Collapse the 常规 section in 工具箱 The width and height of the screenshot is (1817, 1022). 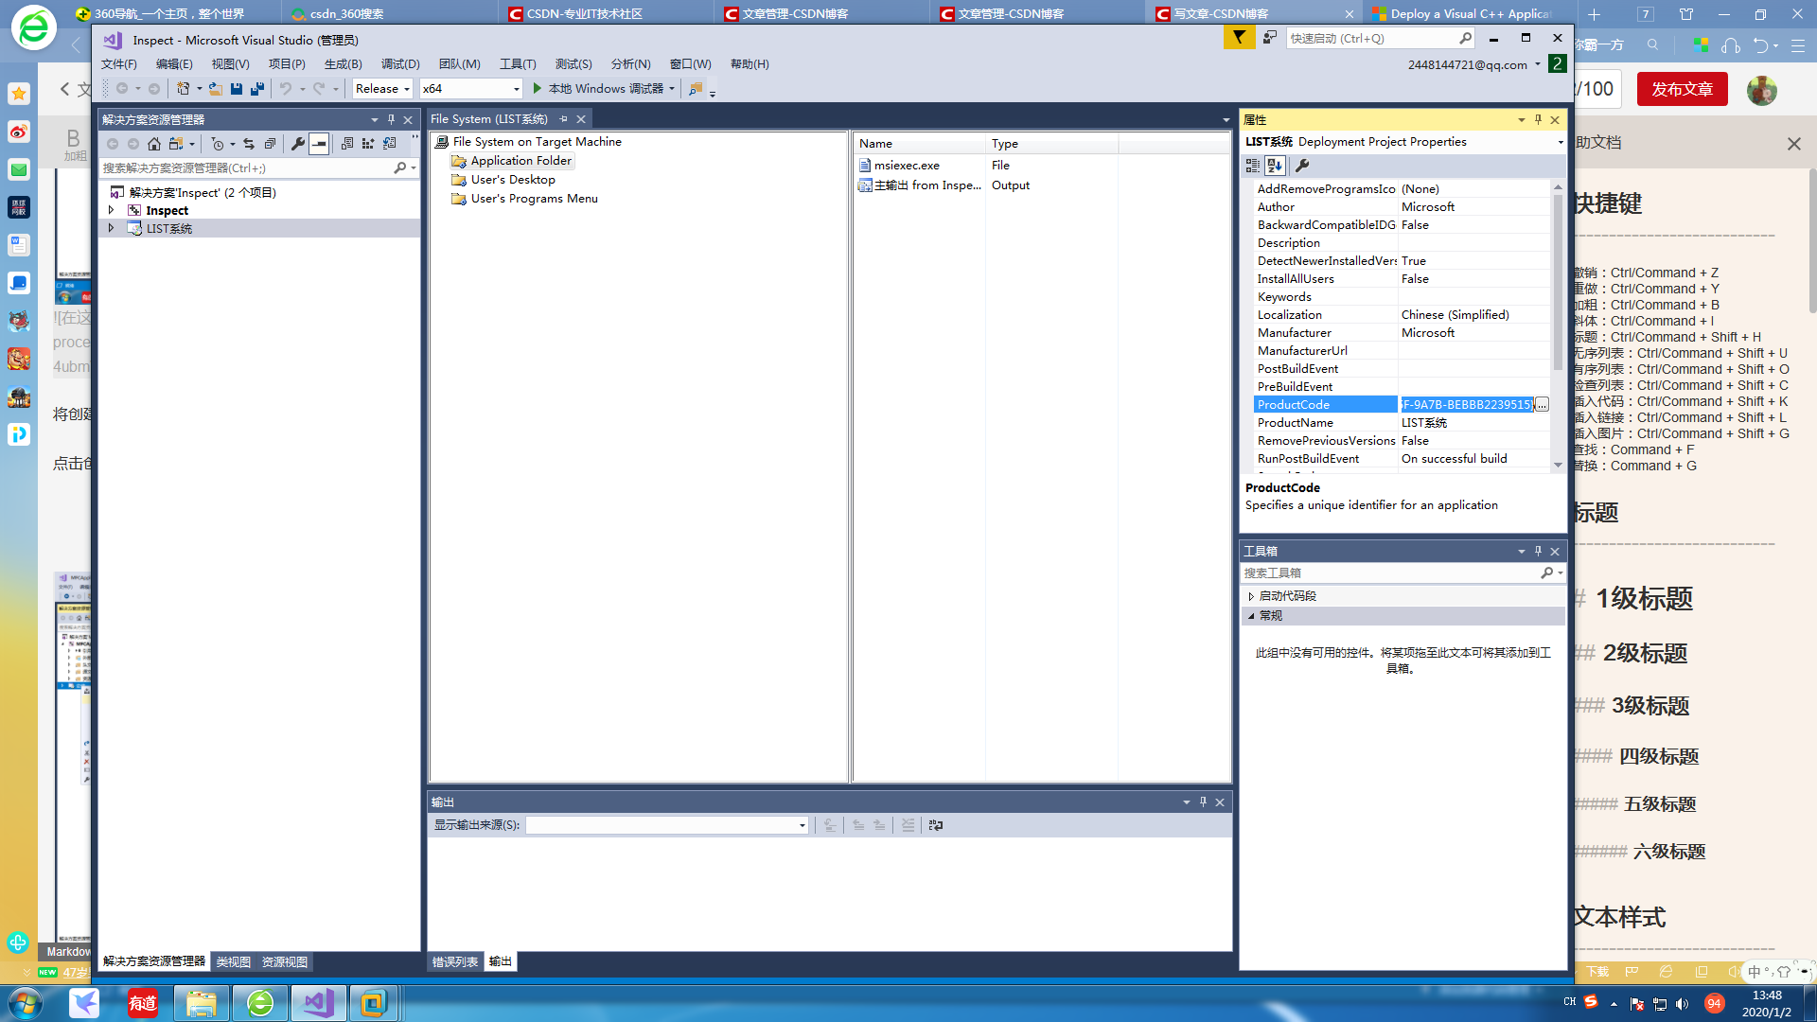coord(1251,615)
